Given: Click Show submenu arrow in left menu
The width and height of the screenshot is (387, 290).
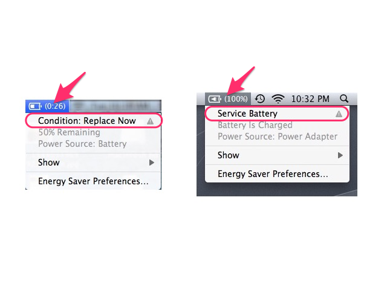Looking at the screenshot, I should (x=152, y=163).
